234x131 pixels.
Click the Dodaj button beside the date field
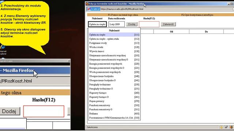(132, 24)
